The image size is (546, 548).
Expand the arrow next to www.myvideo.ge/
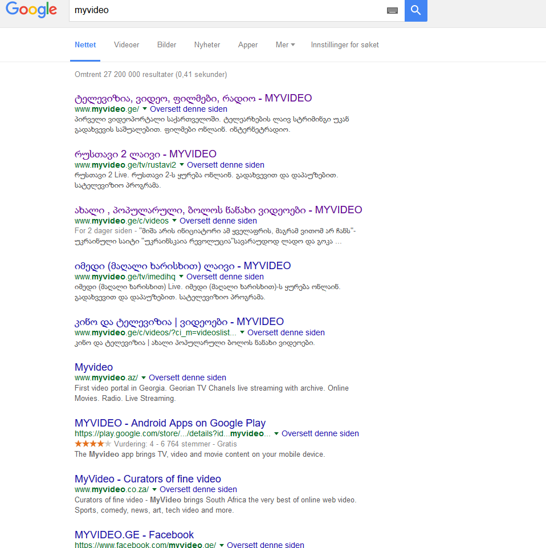[145, 109]
